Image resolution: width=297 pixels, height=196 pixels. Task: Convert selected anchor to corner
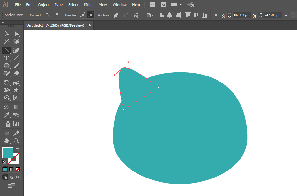click(x=48, y=15)
